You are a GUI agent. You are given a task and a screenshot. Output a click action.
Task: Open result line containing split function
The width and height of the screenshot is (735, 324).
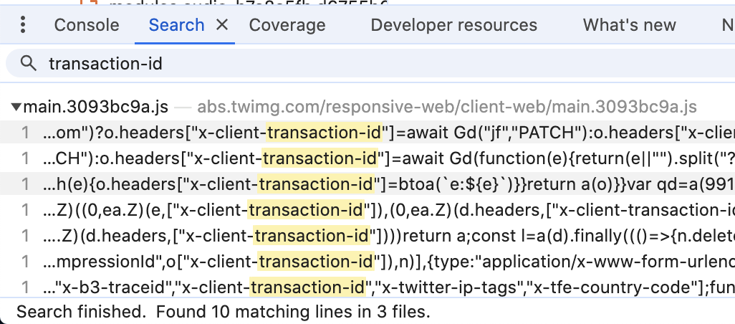tap(387, 158)
